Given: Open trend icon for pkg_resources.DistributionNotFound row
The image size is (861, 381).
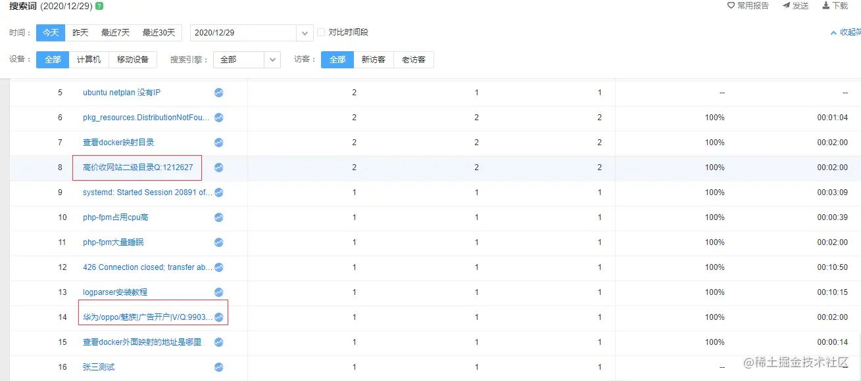Looking at the screenshot, I should [x=219, y=118].
